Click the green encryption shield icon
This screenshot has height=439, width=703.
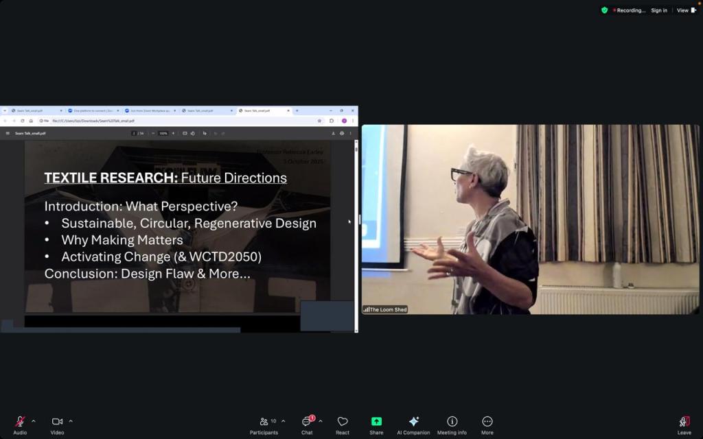click(x=605, y=10)
